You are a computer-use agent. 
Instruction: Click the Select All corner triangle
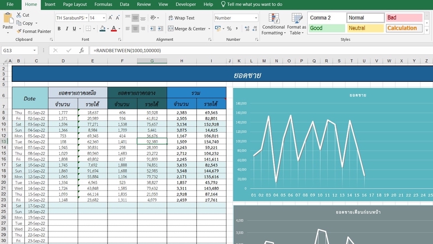click(x=5, y=61)
